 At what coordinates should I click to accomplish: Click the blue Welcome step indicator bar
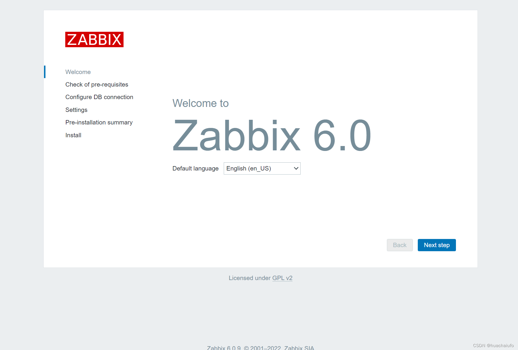45,72
